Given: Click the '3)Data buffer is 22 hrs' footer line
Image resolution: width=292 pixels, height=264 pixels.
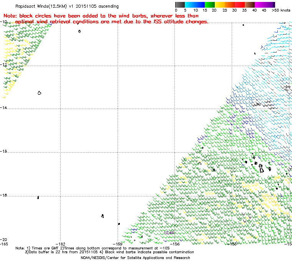Looking at the screenshot, I should [109, 252].
